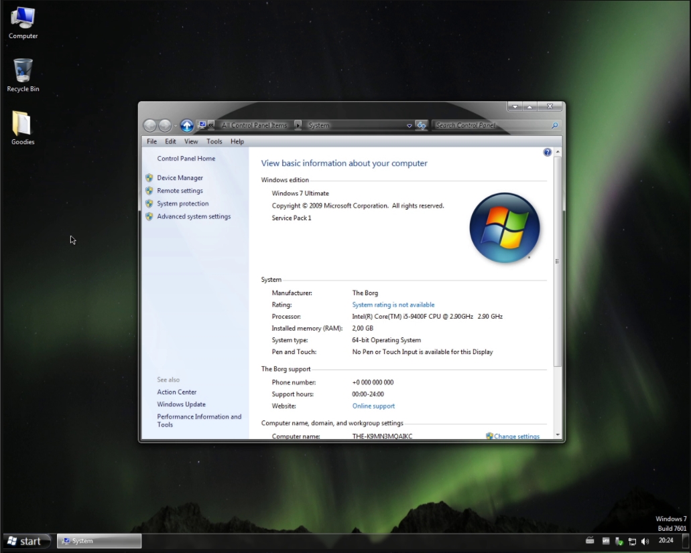Click the 2,00 GB installed memory value
The height and width of the screenshot is (553, 691).
point(363,328)
